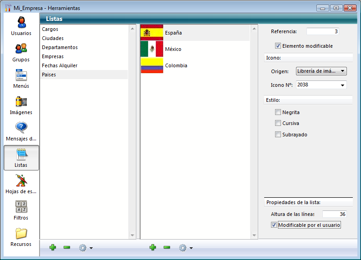
Task: Uncheck Modificable por el usuario
Action: [274, 225]
